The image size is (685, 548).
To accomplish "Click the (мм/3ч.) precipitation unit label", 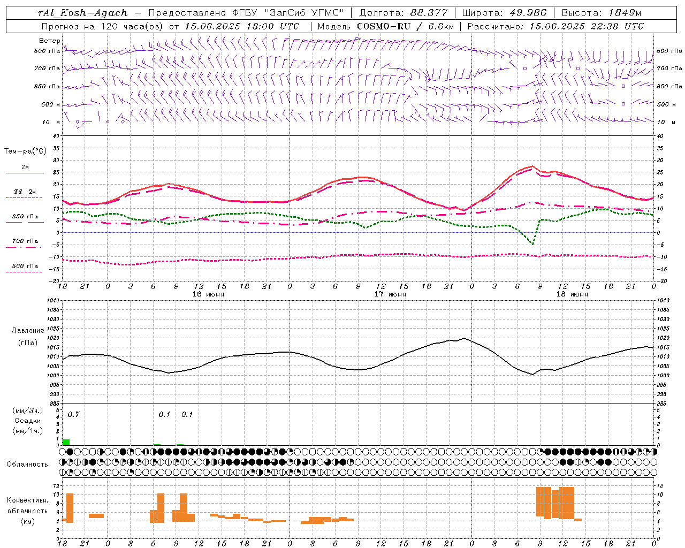I will (27, 410).
